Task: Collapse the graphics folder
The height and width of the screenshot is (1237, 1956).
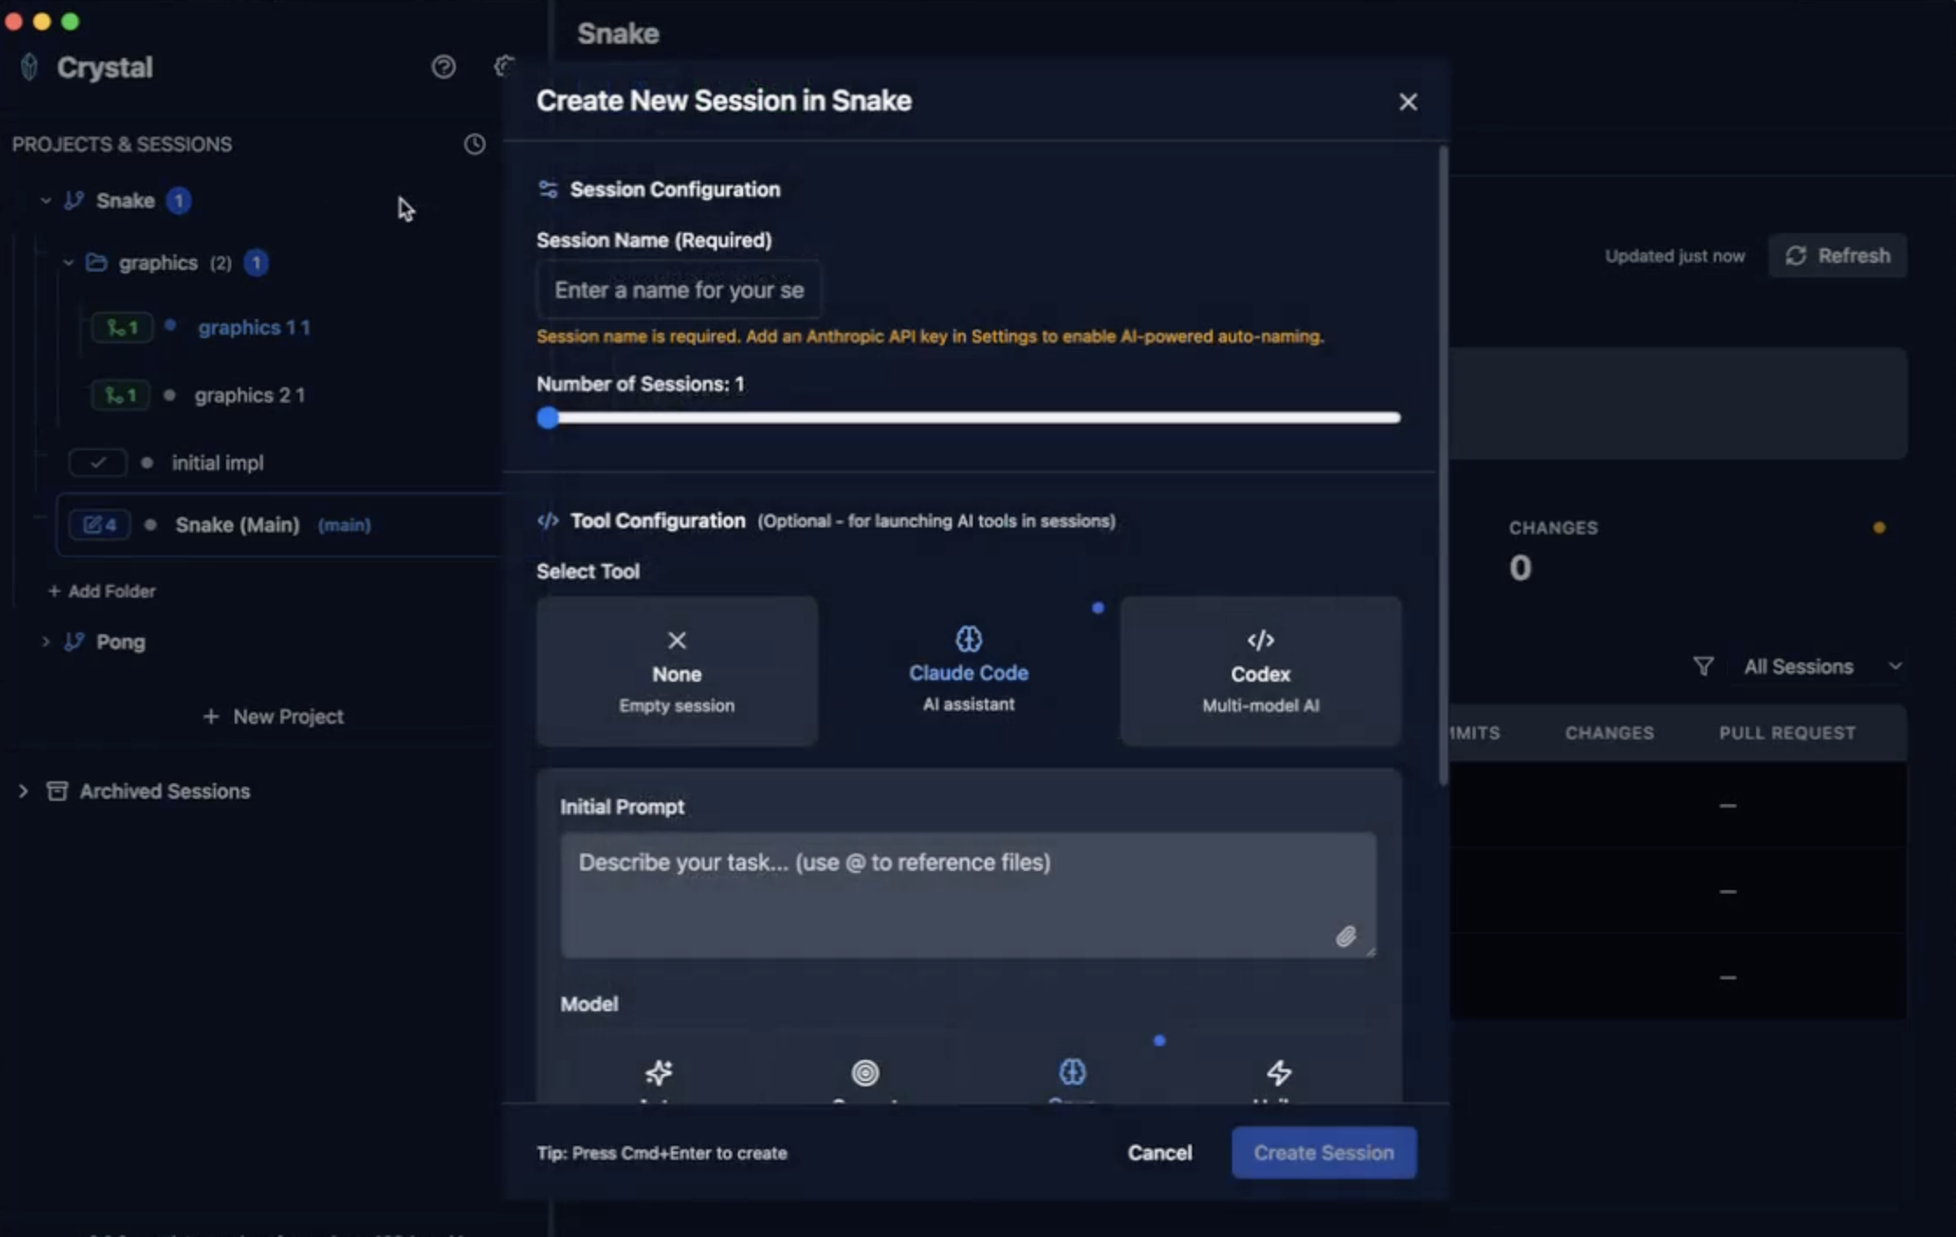Action: (x=68, y=263)
